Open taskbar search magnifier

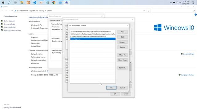[9, 2]
